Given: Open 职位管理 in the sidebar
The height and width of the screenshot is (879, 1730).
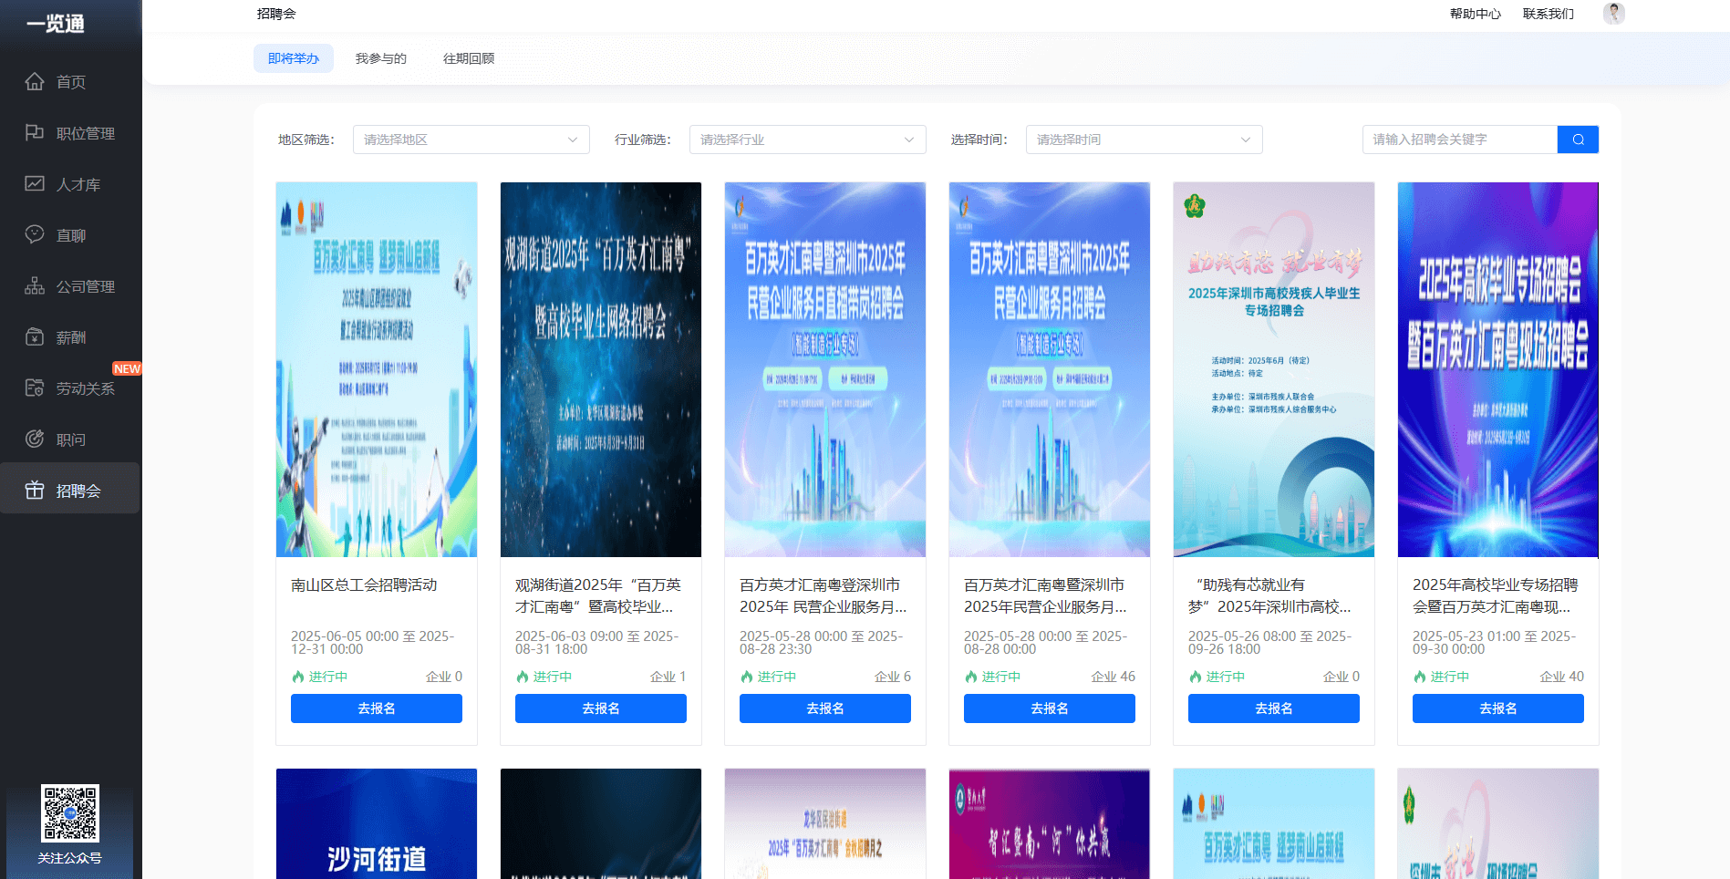Looking at the screenshot, I should 70,133.
